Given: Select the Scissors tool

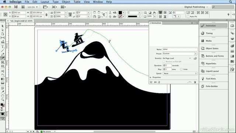Looking at the screenshot, I should pos(3,71).
